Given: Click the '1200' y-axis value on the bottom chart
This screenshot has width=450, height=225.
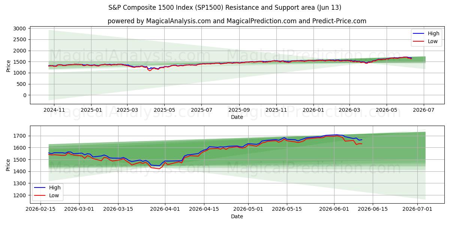Looking at the screenshot, I should coord(20,195).
